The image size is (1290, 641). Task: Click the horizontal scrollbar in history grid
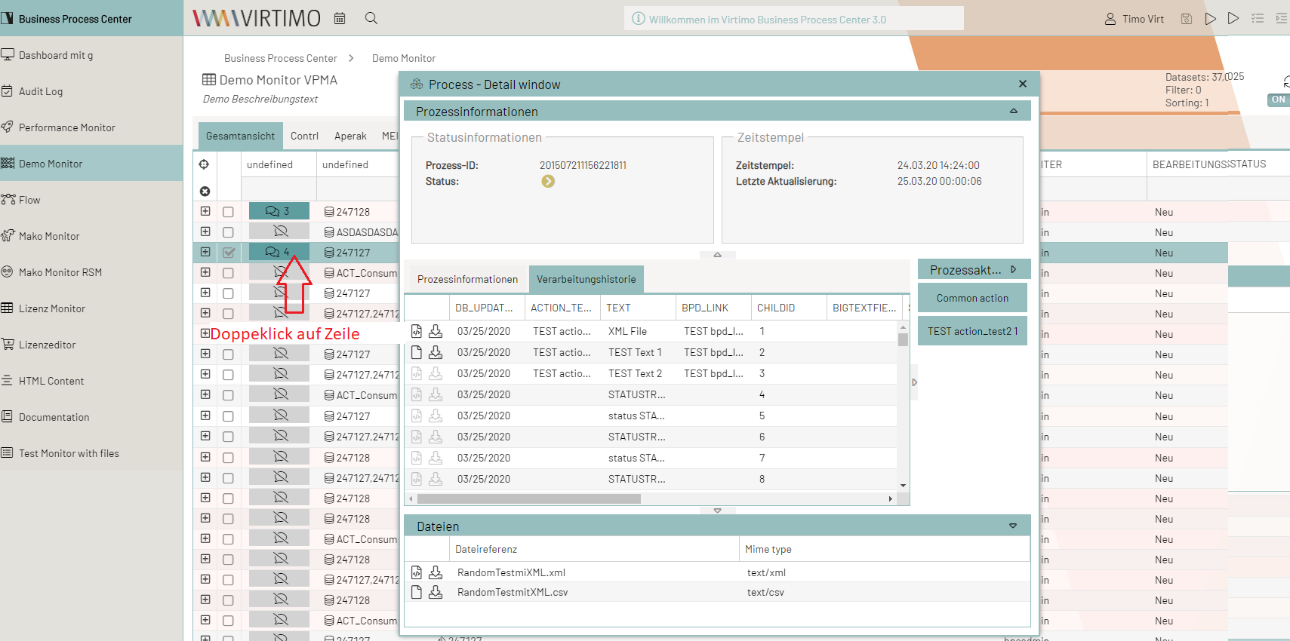click(x=528, y=498)
